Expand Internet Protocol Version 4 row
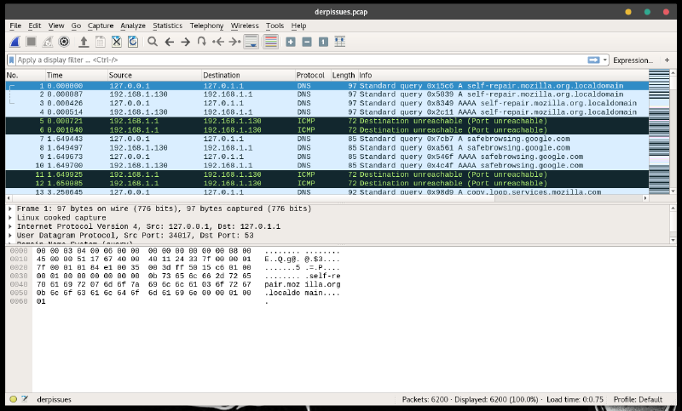The height and width of the screenshot is (411, 682). 10,225
